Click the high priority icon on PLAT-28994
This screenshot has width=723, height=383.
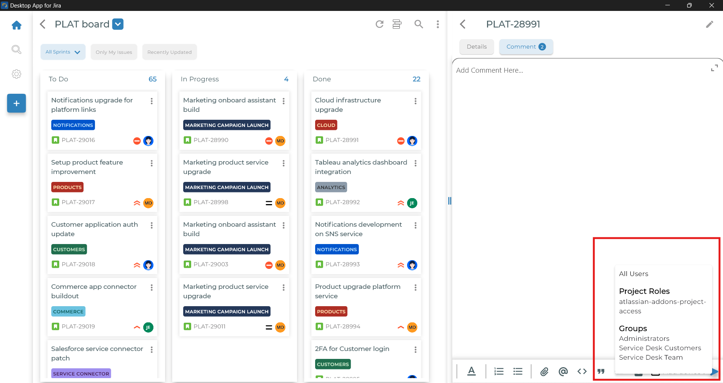coord(401,327)
